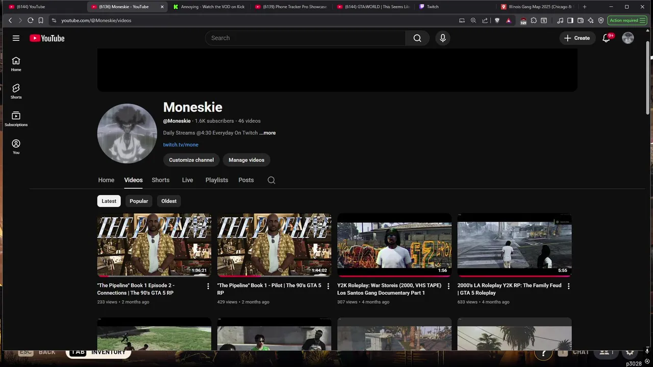Open the music note media control icon

coord(561,20)
